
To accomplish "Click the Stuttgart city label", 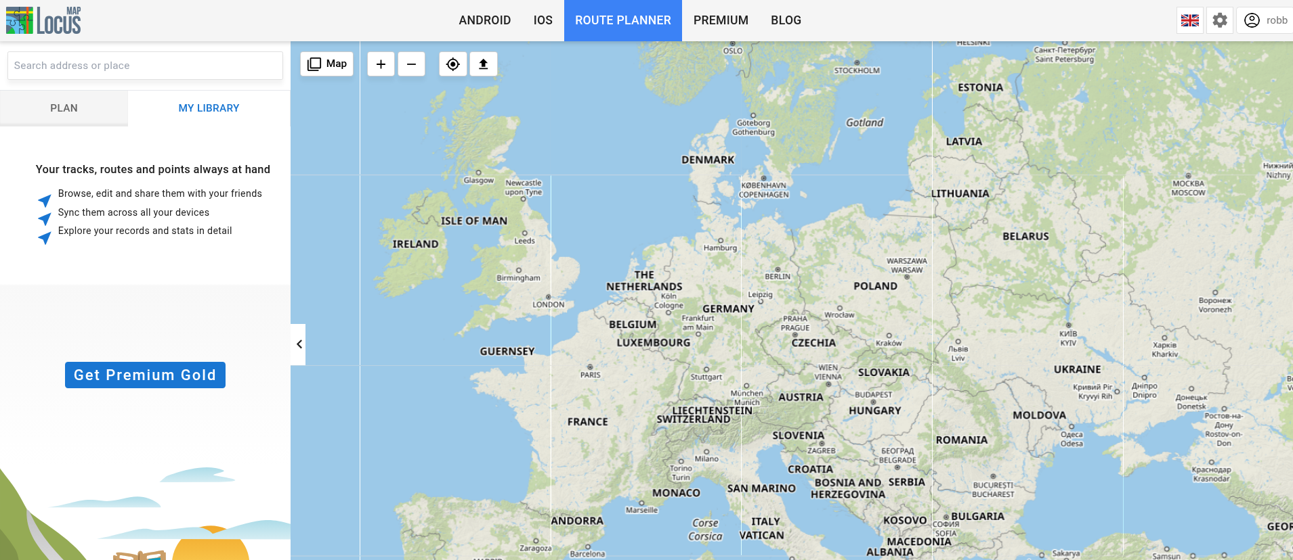I will pyautogui.click(x=706, y=377).
